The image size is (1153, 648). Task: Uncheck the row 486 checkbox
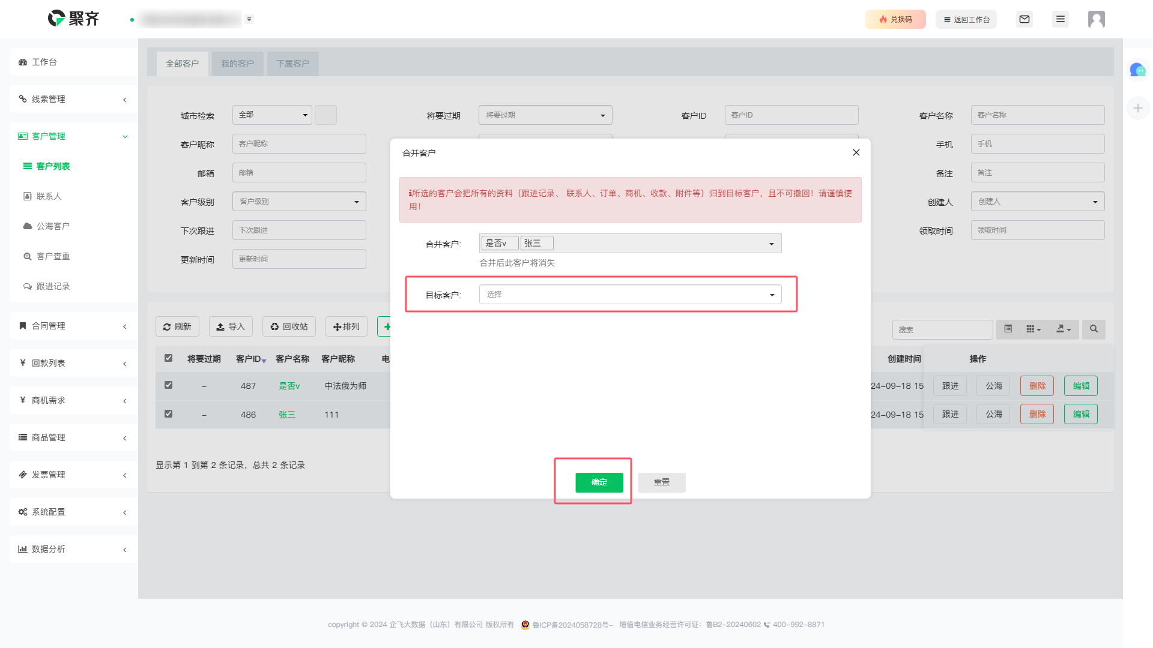pos(168,413)
